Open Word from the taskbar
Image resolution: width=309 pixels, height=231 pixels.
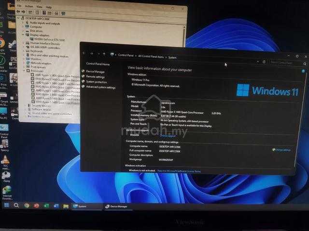[x=56, y=206]
